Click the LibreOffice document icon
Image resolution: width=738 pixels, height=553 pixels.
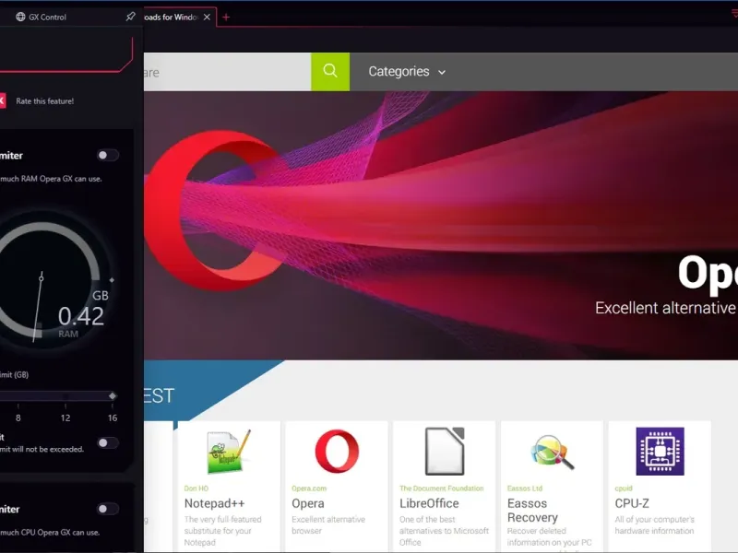(x=445, y=451)
